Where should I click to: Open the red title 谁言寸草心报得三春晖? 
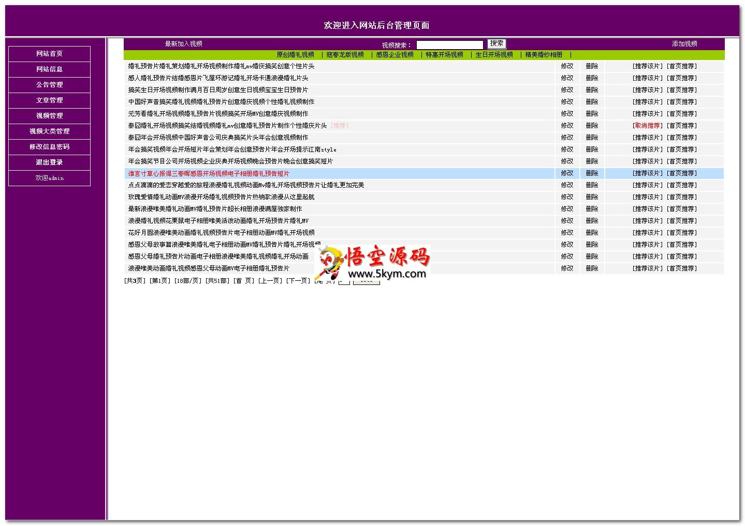pos(209,173)
